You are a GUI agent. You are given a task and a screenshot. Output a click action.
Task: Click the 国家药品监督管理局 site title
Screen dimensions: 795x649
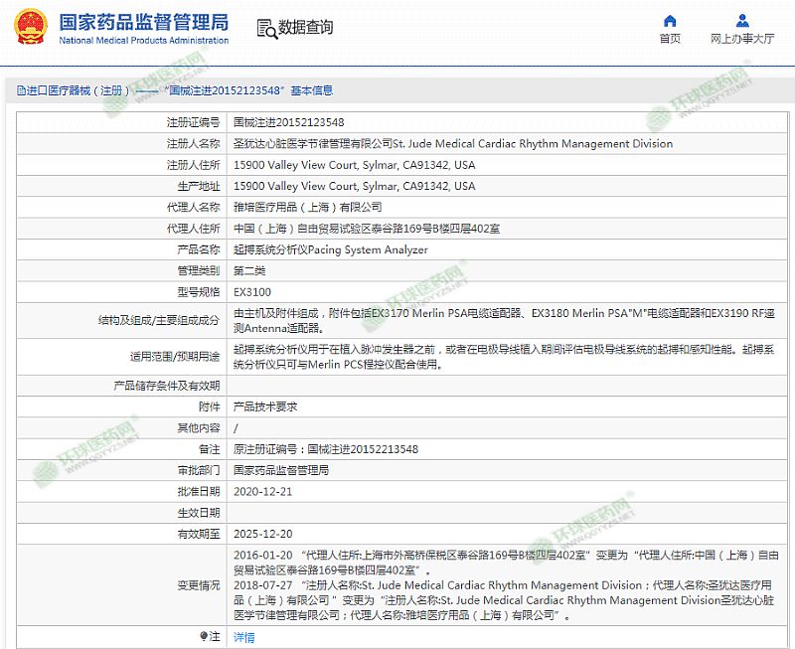pos(143,21)
